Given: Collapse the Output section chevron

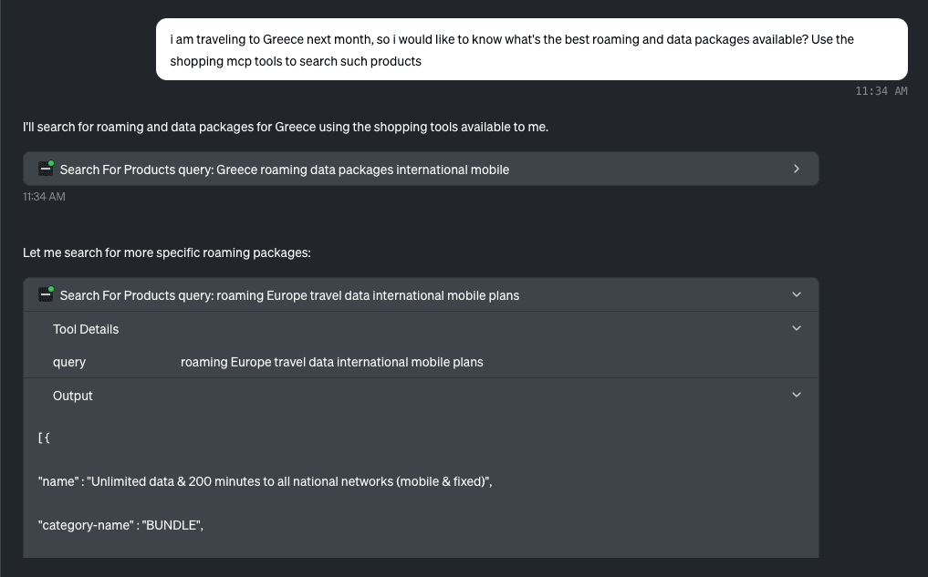Looking at the screenshot, I should click(796, 395).
